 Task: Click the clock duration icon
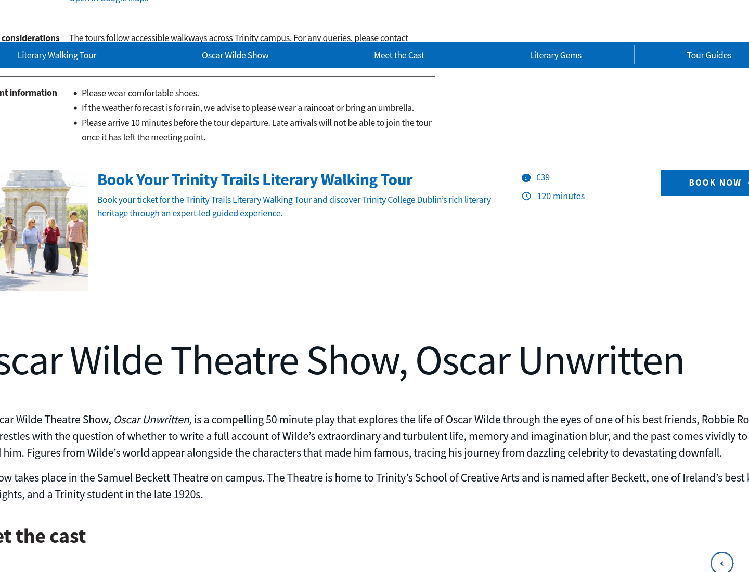click(x=526, y=196)
